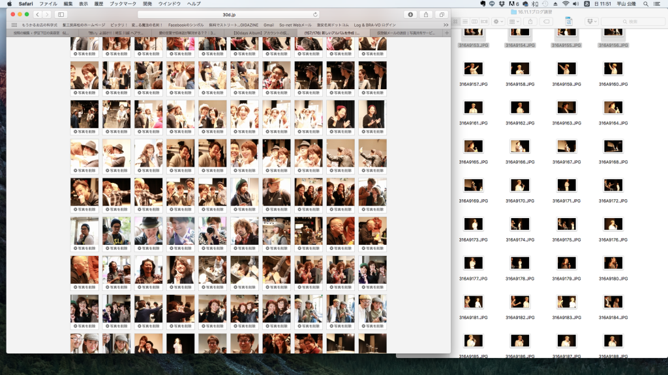Click Safari's forward navigation arrow
Image resolution: width=668 pixels, height=375 pixels.
point(47,14)
